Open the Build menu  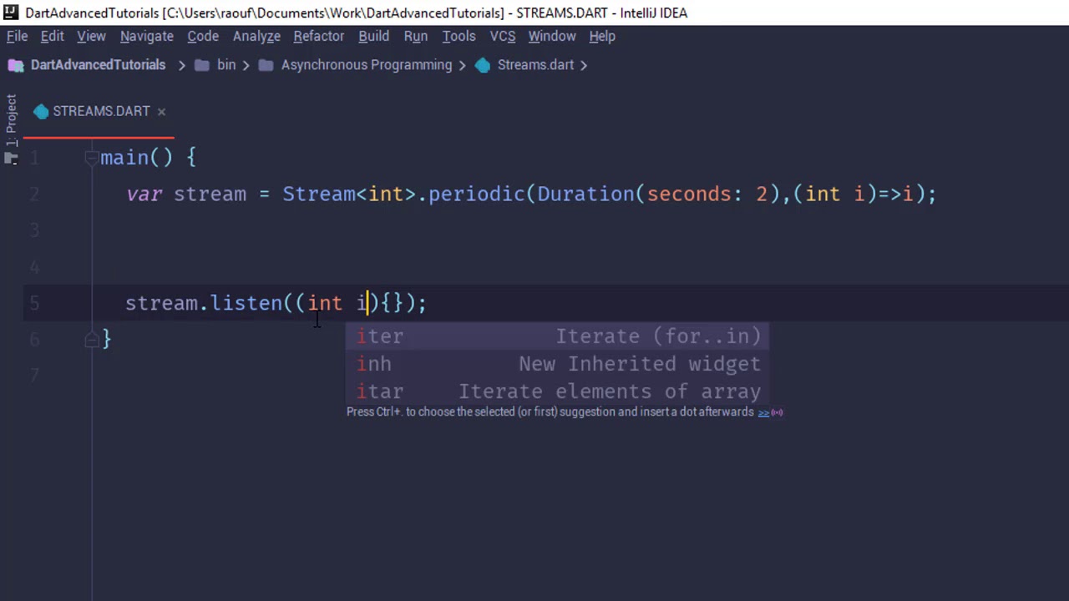click(x=373, y=37)
